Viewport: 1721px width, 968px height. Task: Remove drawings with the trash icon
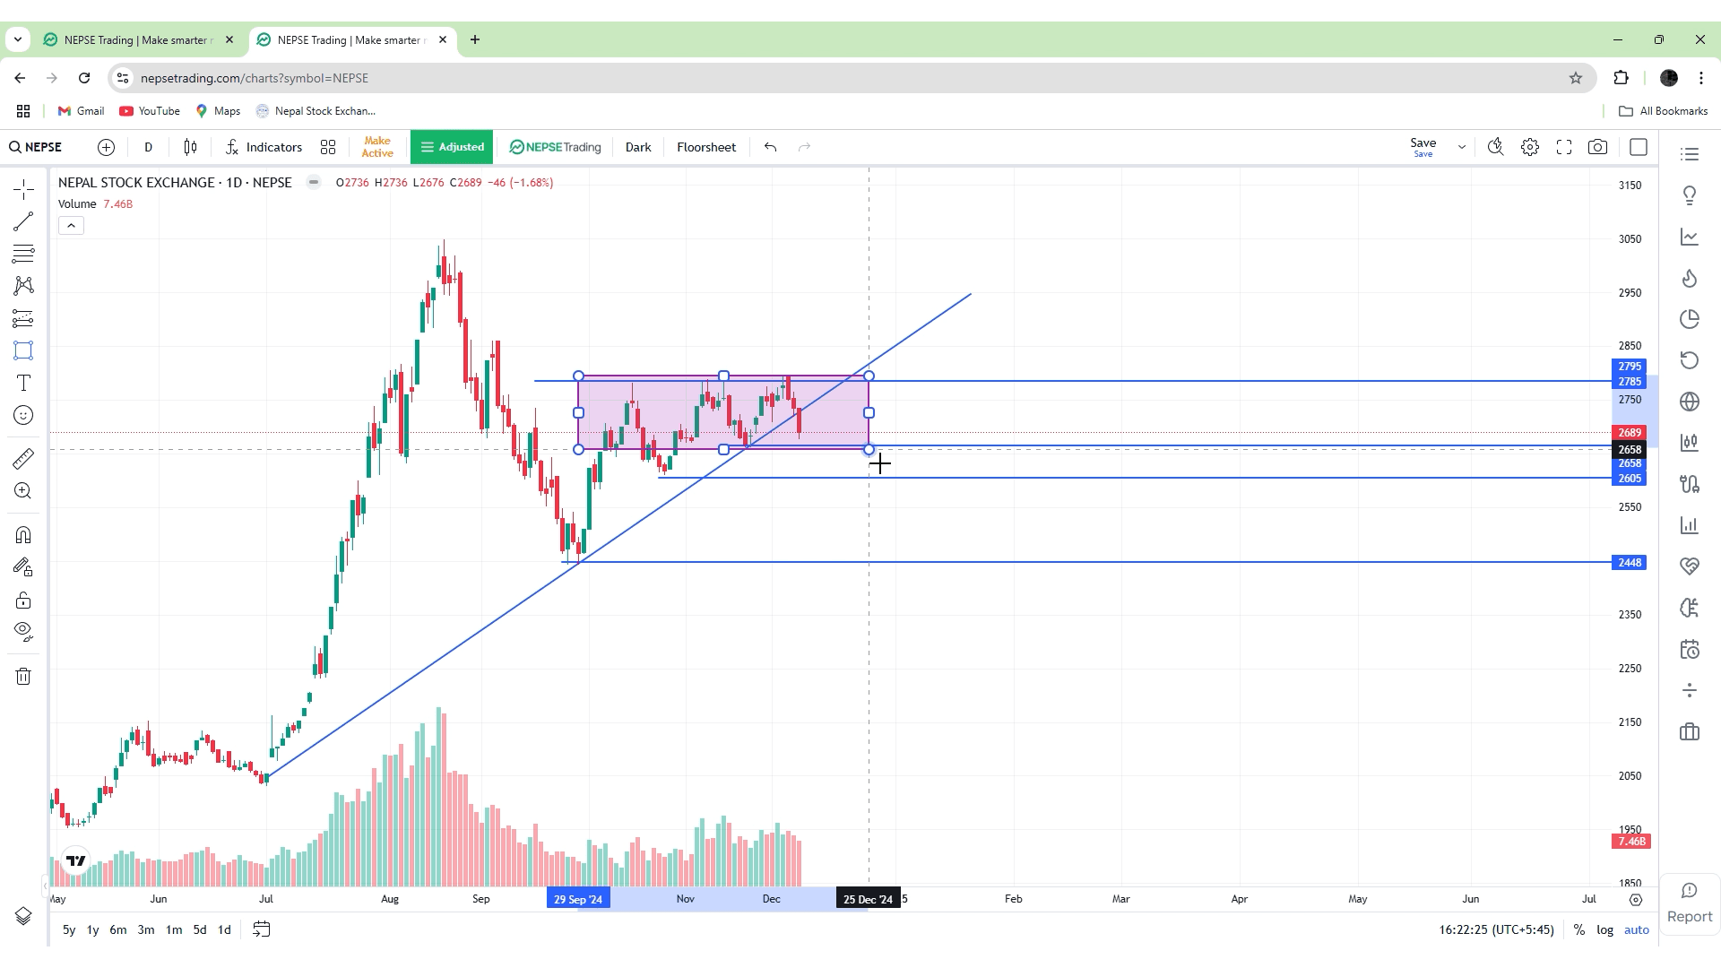click(23, 677)
